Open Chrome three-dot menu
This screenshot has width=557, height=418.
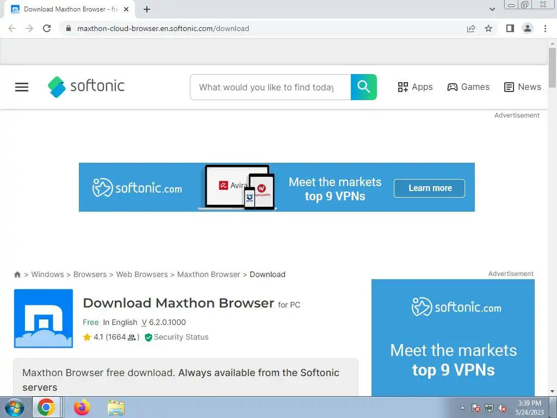[545, 28]
